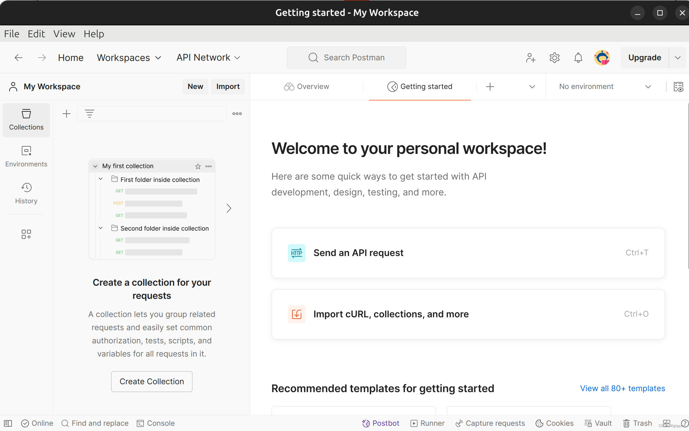Open the environment quick look icon
Screen dimensions: 689x431
tap(678, 87)
